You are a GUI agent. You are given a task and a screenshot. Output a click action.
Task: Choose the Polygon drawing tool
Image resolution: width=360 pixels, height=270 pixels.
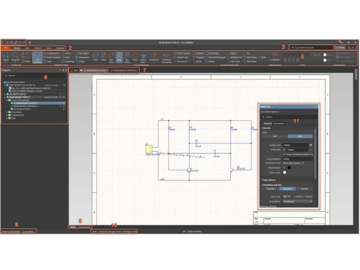[x=199, y=58]
